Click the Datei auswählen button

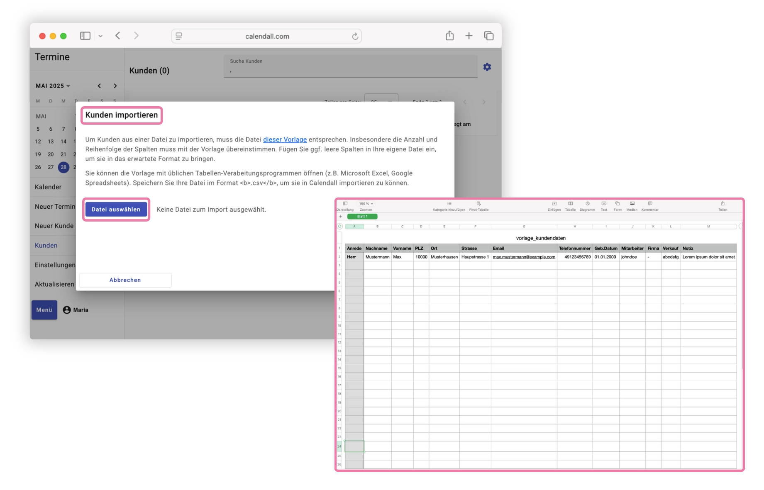[x=116, y=209]
